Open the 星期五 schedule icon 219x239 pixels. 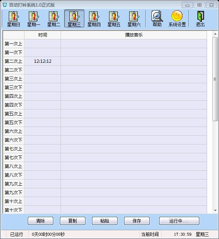click(114, 19)
